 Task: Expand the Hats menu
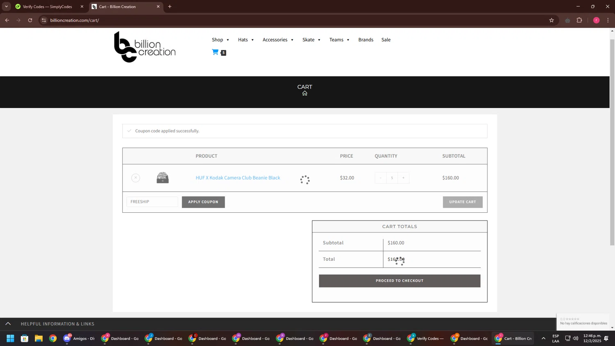(246, 40)
